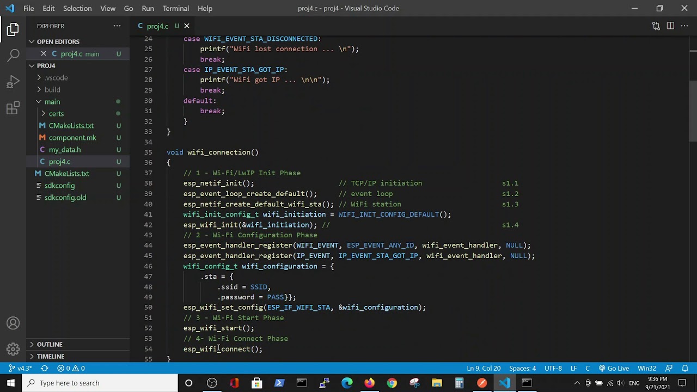
Task: Open PowerShell from the taskbar
Action: (279, 383)
